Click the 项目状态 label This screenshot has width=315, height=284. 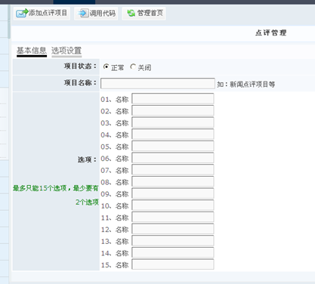[80, 66]
